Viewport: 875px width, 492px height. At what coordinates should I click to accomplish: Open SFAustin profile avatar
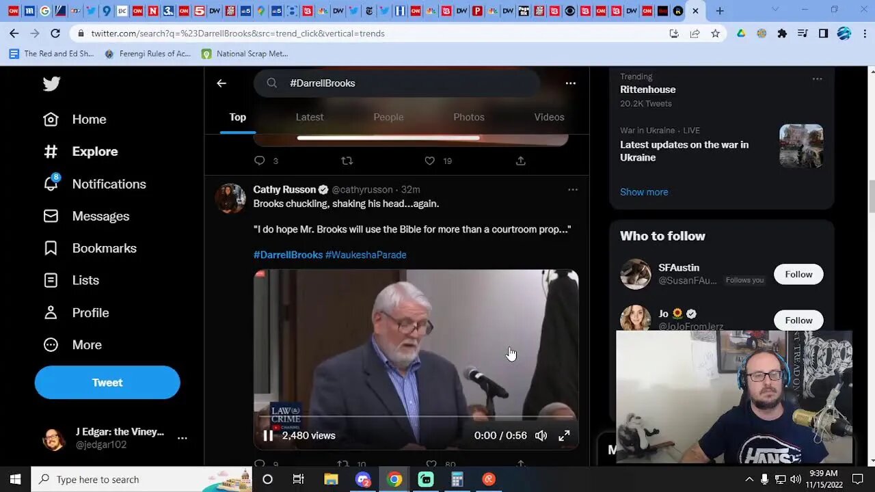(635, 274)
